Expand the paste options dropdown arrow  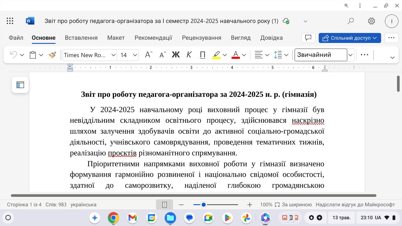pyautogui.click(x=41, y=55)
